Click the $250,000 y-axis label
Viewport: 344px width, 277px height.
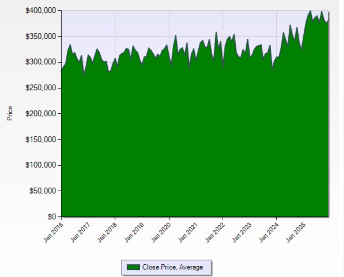tap(43, 88)
